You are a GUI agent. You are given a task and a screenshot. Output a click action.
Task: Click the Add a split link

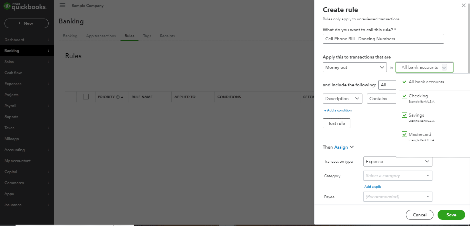point(373,187)
